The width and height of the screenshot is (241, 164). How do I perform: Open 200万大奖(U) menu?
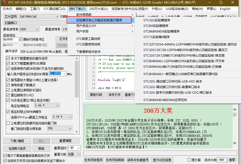[99, 9]
